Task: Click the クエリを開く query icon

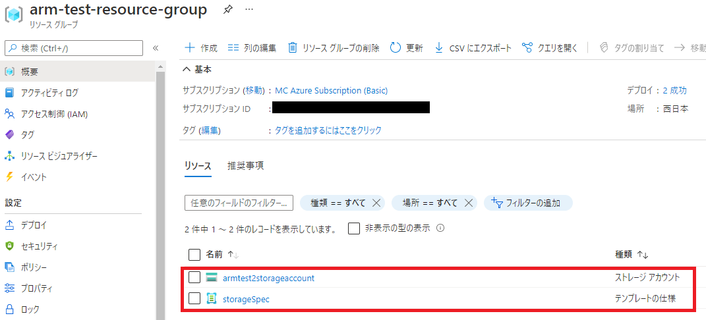Action: tap(527, 47)
